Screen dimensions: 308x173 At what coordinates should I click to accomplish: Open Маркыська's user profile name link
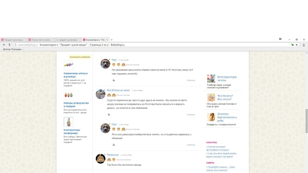pyautogui.click(x=112, y=155)
